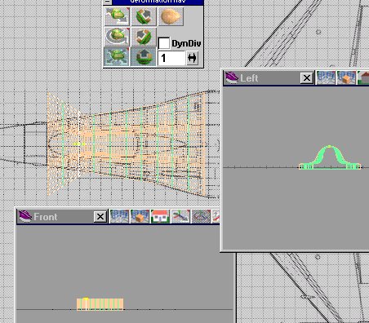
Task: Click the blue grid view icon in Front window
Action: click(x=119, y=216)
